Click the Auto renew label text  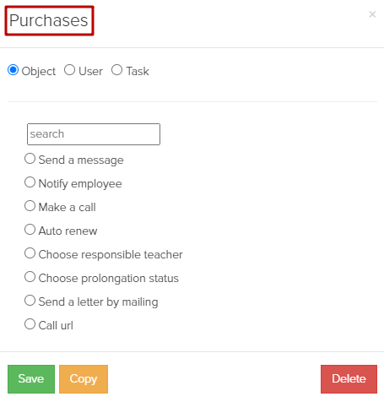click(x=68, y=231)
